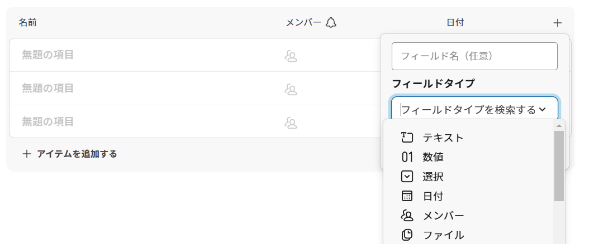Click the dropdown list scrollbar thumb
The width and height of the screenshot is (594, 244).
click(559, 166)
